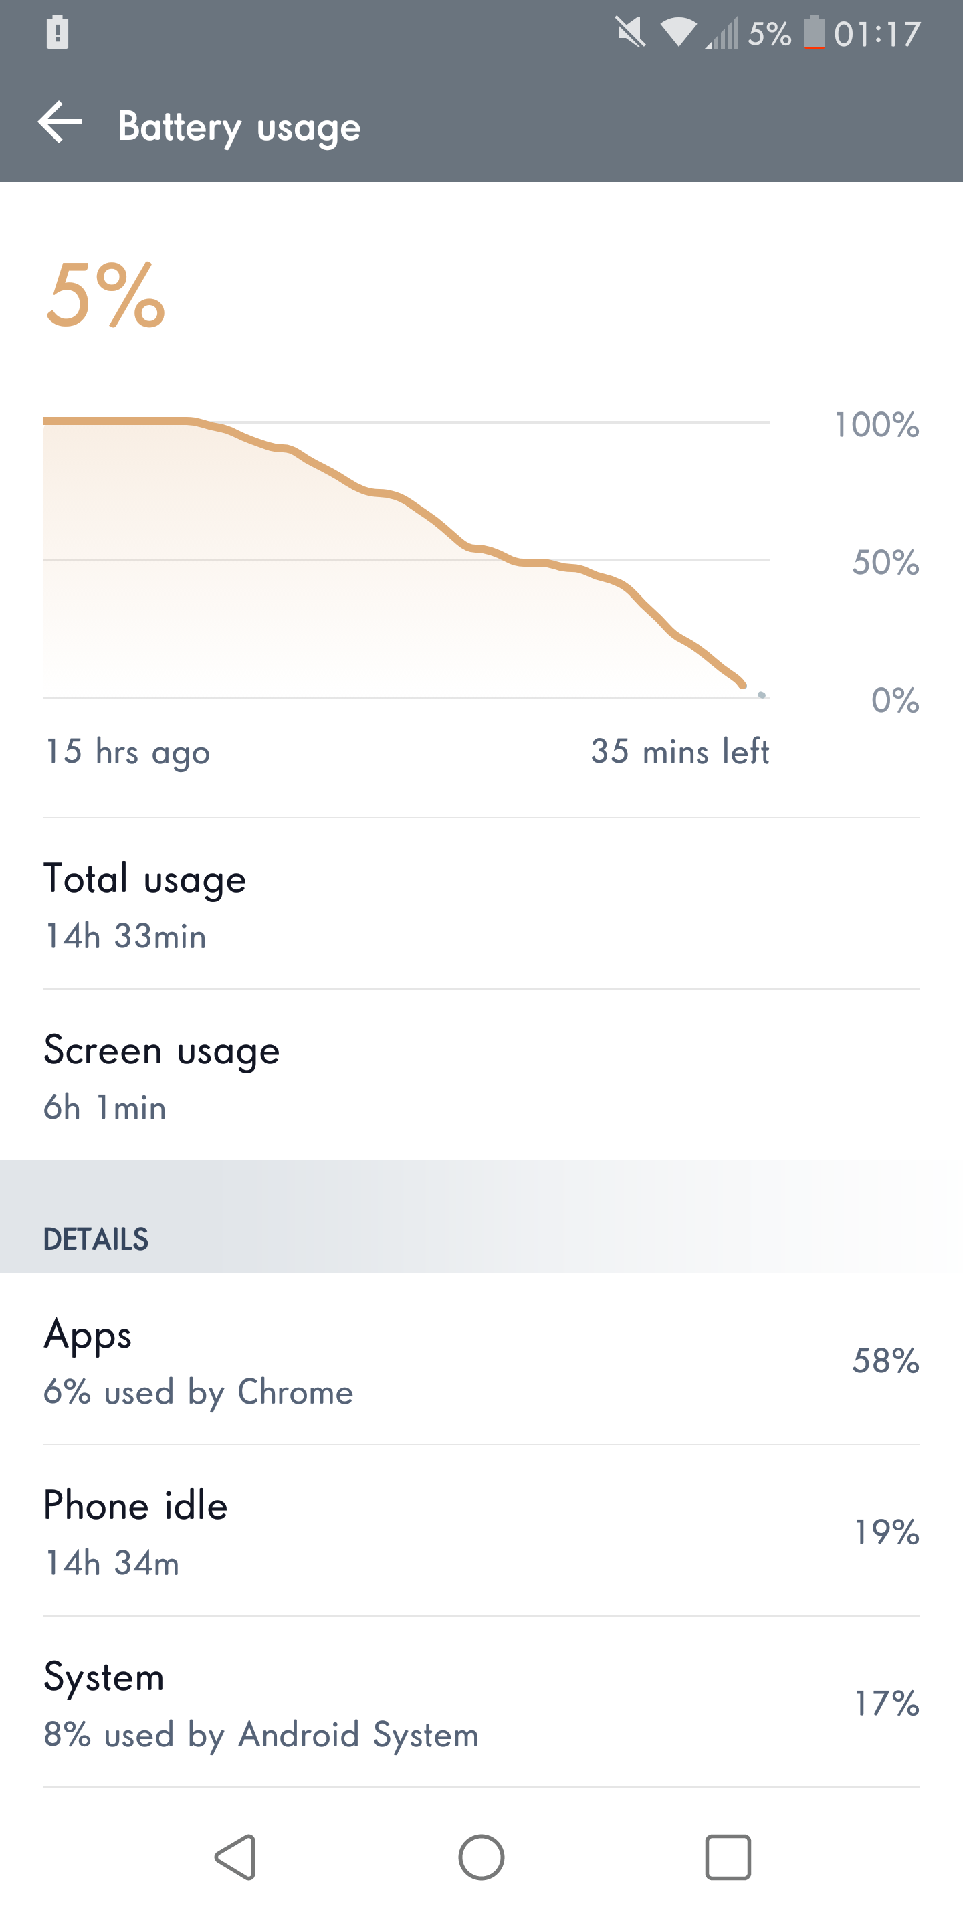Open recent apps with square button
Screen dimensions: 963x1927
coord(728,1856)
